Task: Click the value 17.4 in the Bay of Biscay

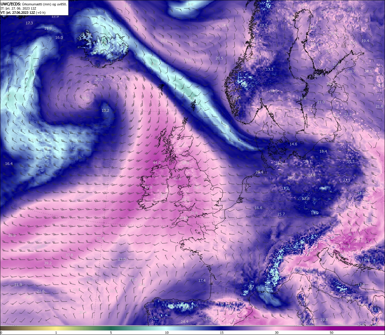Action: [202, 280]
